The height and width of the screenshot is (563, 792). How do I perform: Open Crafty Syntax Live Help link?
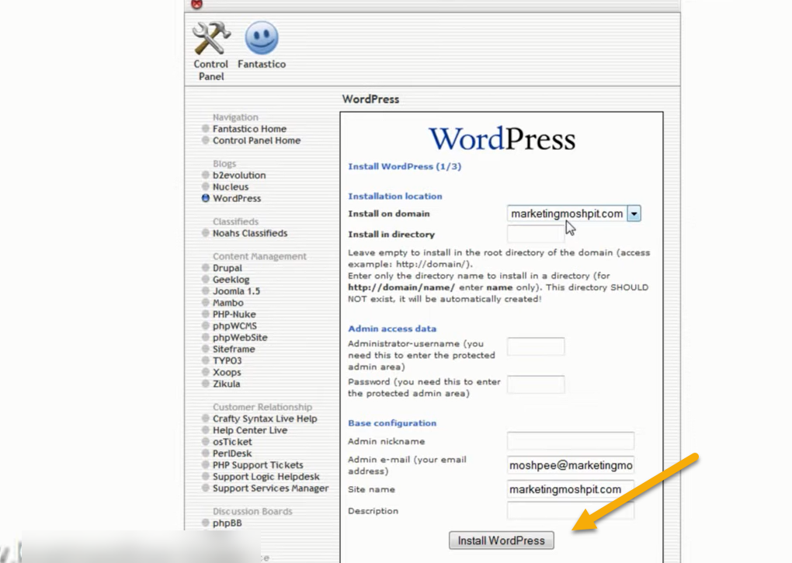coord(265,419)
